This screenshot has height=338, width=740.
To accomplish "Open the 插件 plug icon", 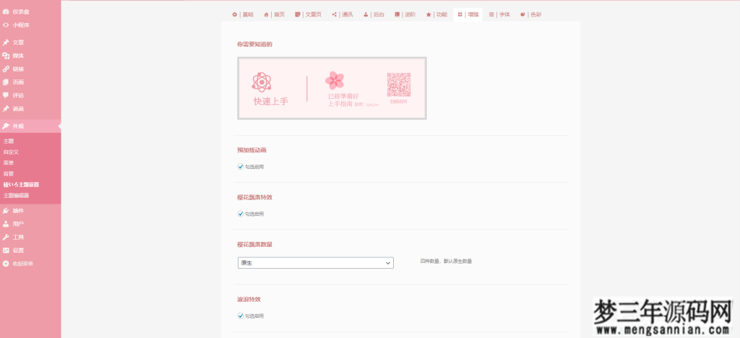I will 6,211.
